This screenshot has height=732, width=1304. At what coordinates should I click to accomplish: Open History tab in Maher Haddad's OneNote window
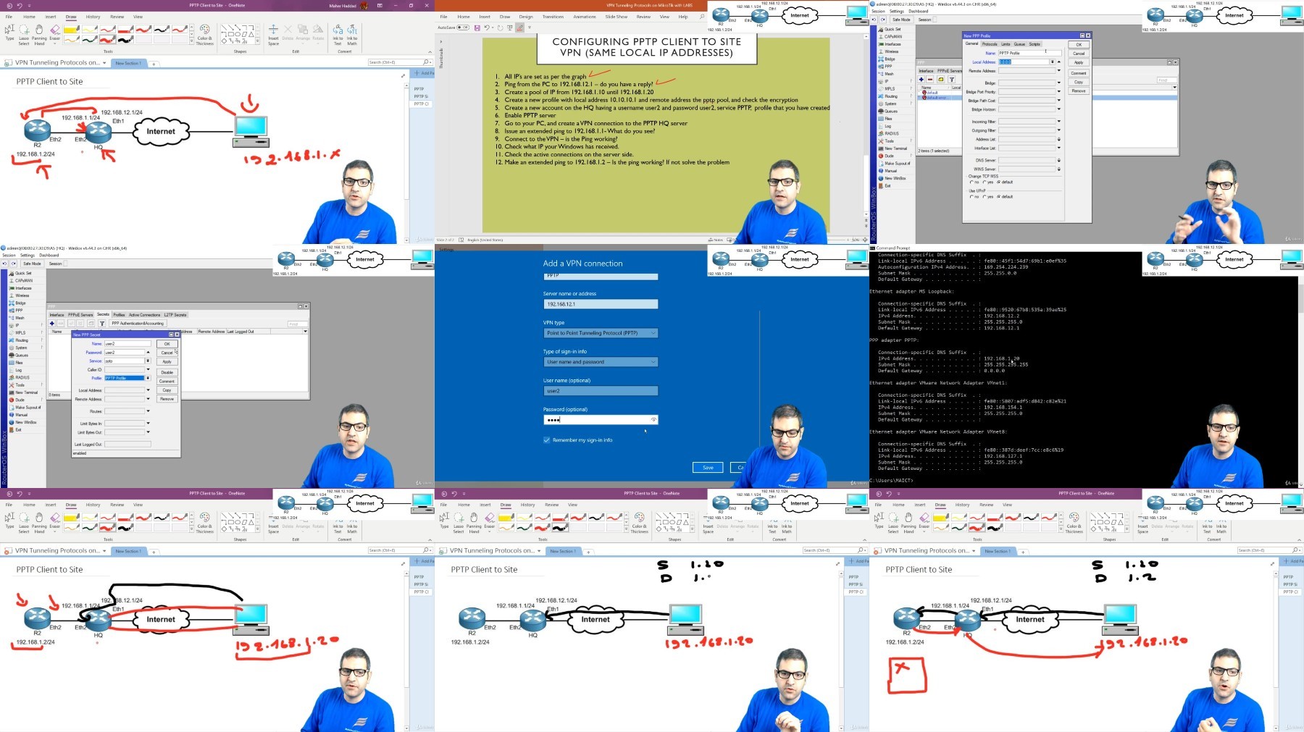pos(93,17)
